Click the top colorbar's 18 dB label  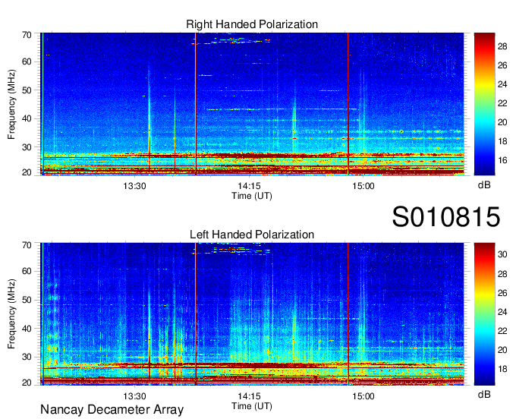pos(502,141)
